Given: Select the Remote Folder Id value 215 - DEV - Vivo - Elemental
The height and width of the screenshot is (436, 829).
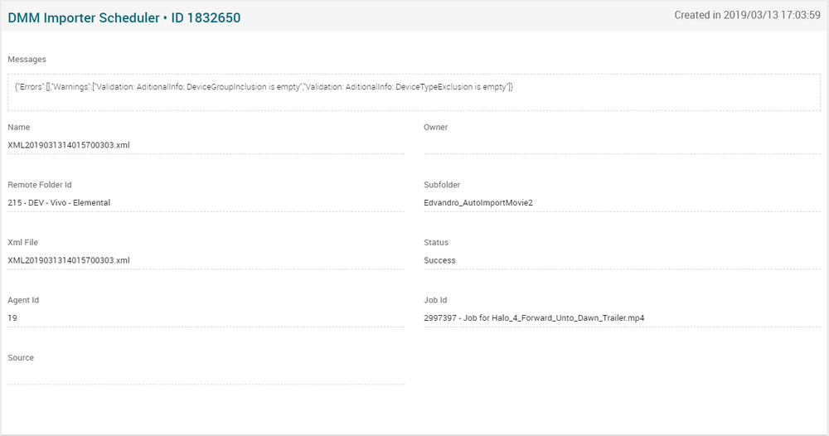Looking at the screenshot, I should pyautogui.click(x=59, y=202).
